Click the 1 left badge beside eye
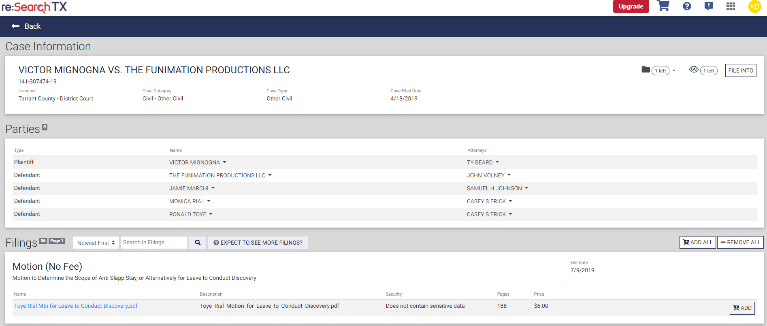The image size is (767, 326). click(x=709, y=70)
